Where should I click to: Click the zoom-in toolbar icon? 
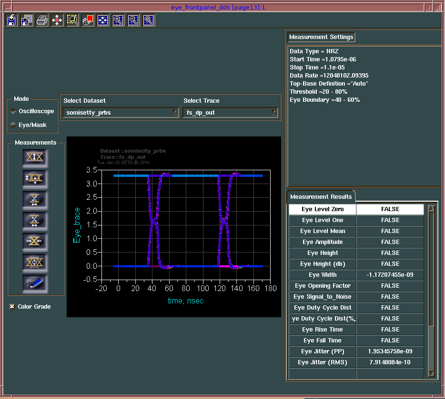(x=118, y=20)
